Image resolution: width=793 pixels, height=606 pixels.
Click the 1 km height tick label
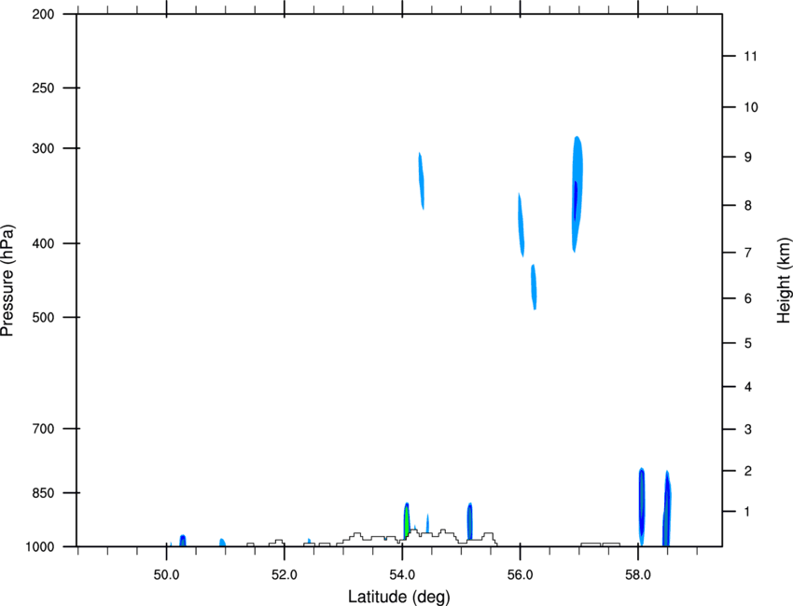pyautogui.click(x=747, y=512)
